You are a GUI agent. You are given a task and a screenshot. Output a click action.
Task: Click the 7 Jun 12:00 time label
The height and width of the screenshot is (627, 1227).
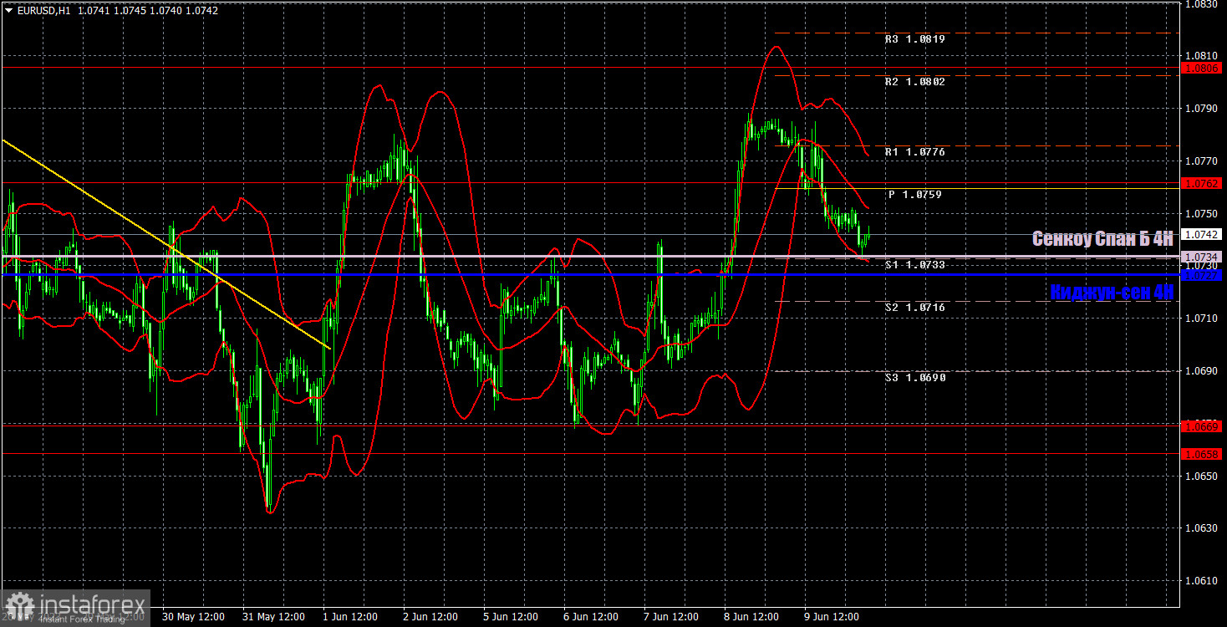[670, 617]
